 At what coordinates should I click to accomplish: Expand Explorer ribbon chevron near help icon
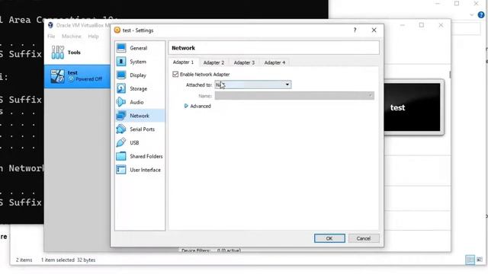(x=472, y=14)
